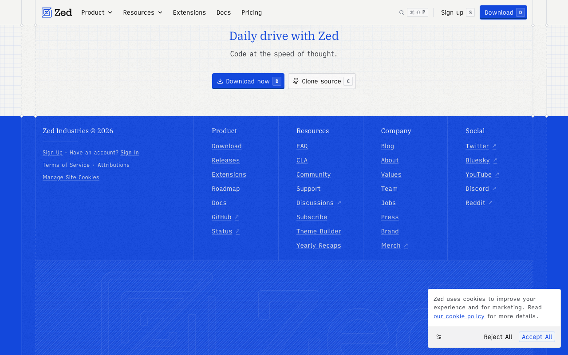Image resolution: width=568 pixels, height=355 pixels.
Task: Open the Blog link
Action: click(387, 146)
